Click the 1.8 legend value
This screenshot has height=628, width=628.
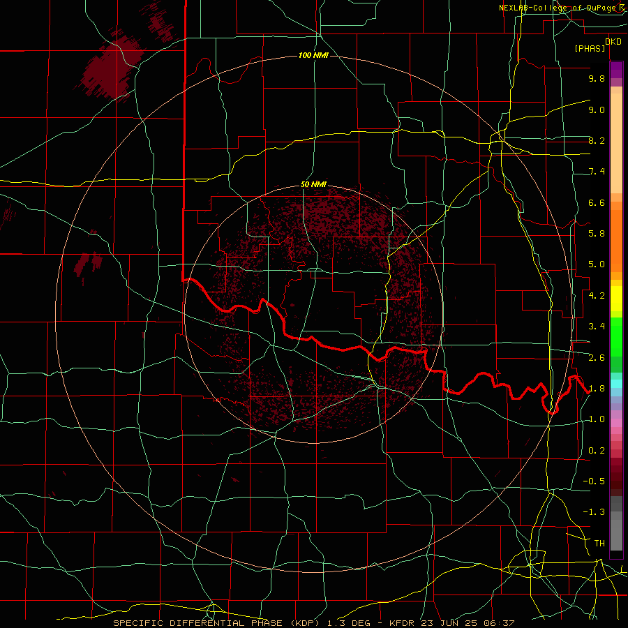(597, 389)
